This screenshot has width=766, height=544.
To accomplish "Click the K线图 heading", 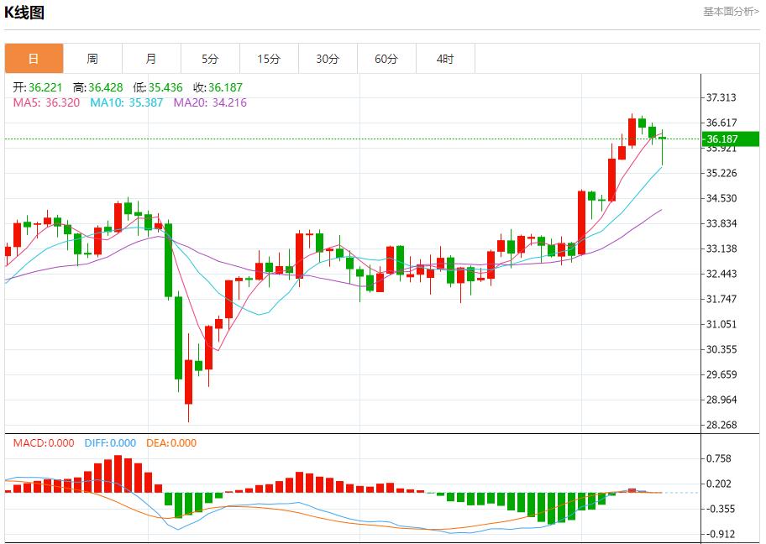I will coord(25,13).
